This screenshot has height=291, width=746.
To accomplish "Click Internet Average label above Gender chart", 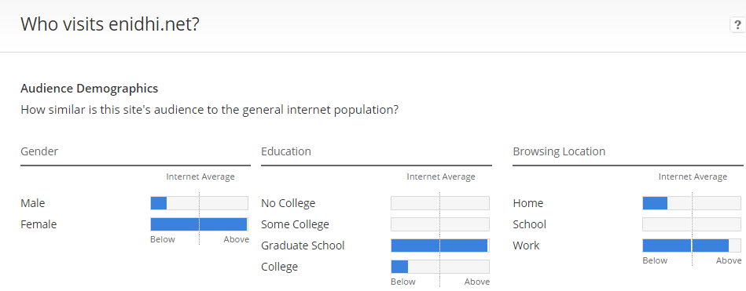I will (x=200, y=176).
